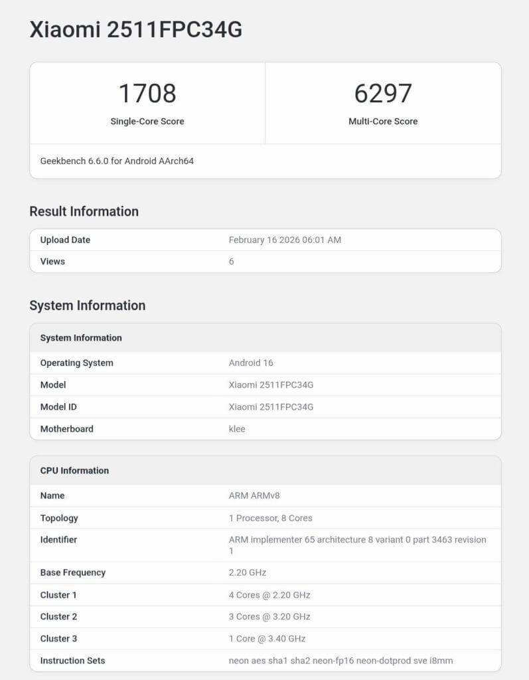
Task: Click the Single-Core Score label
Action: (147, 122)
